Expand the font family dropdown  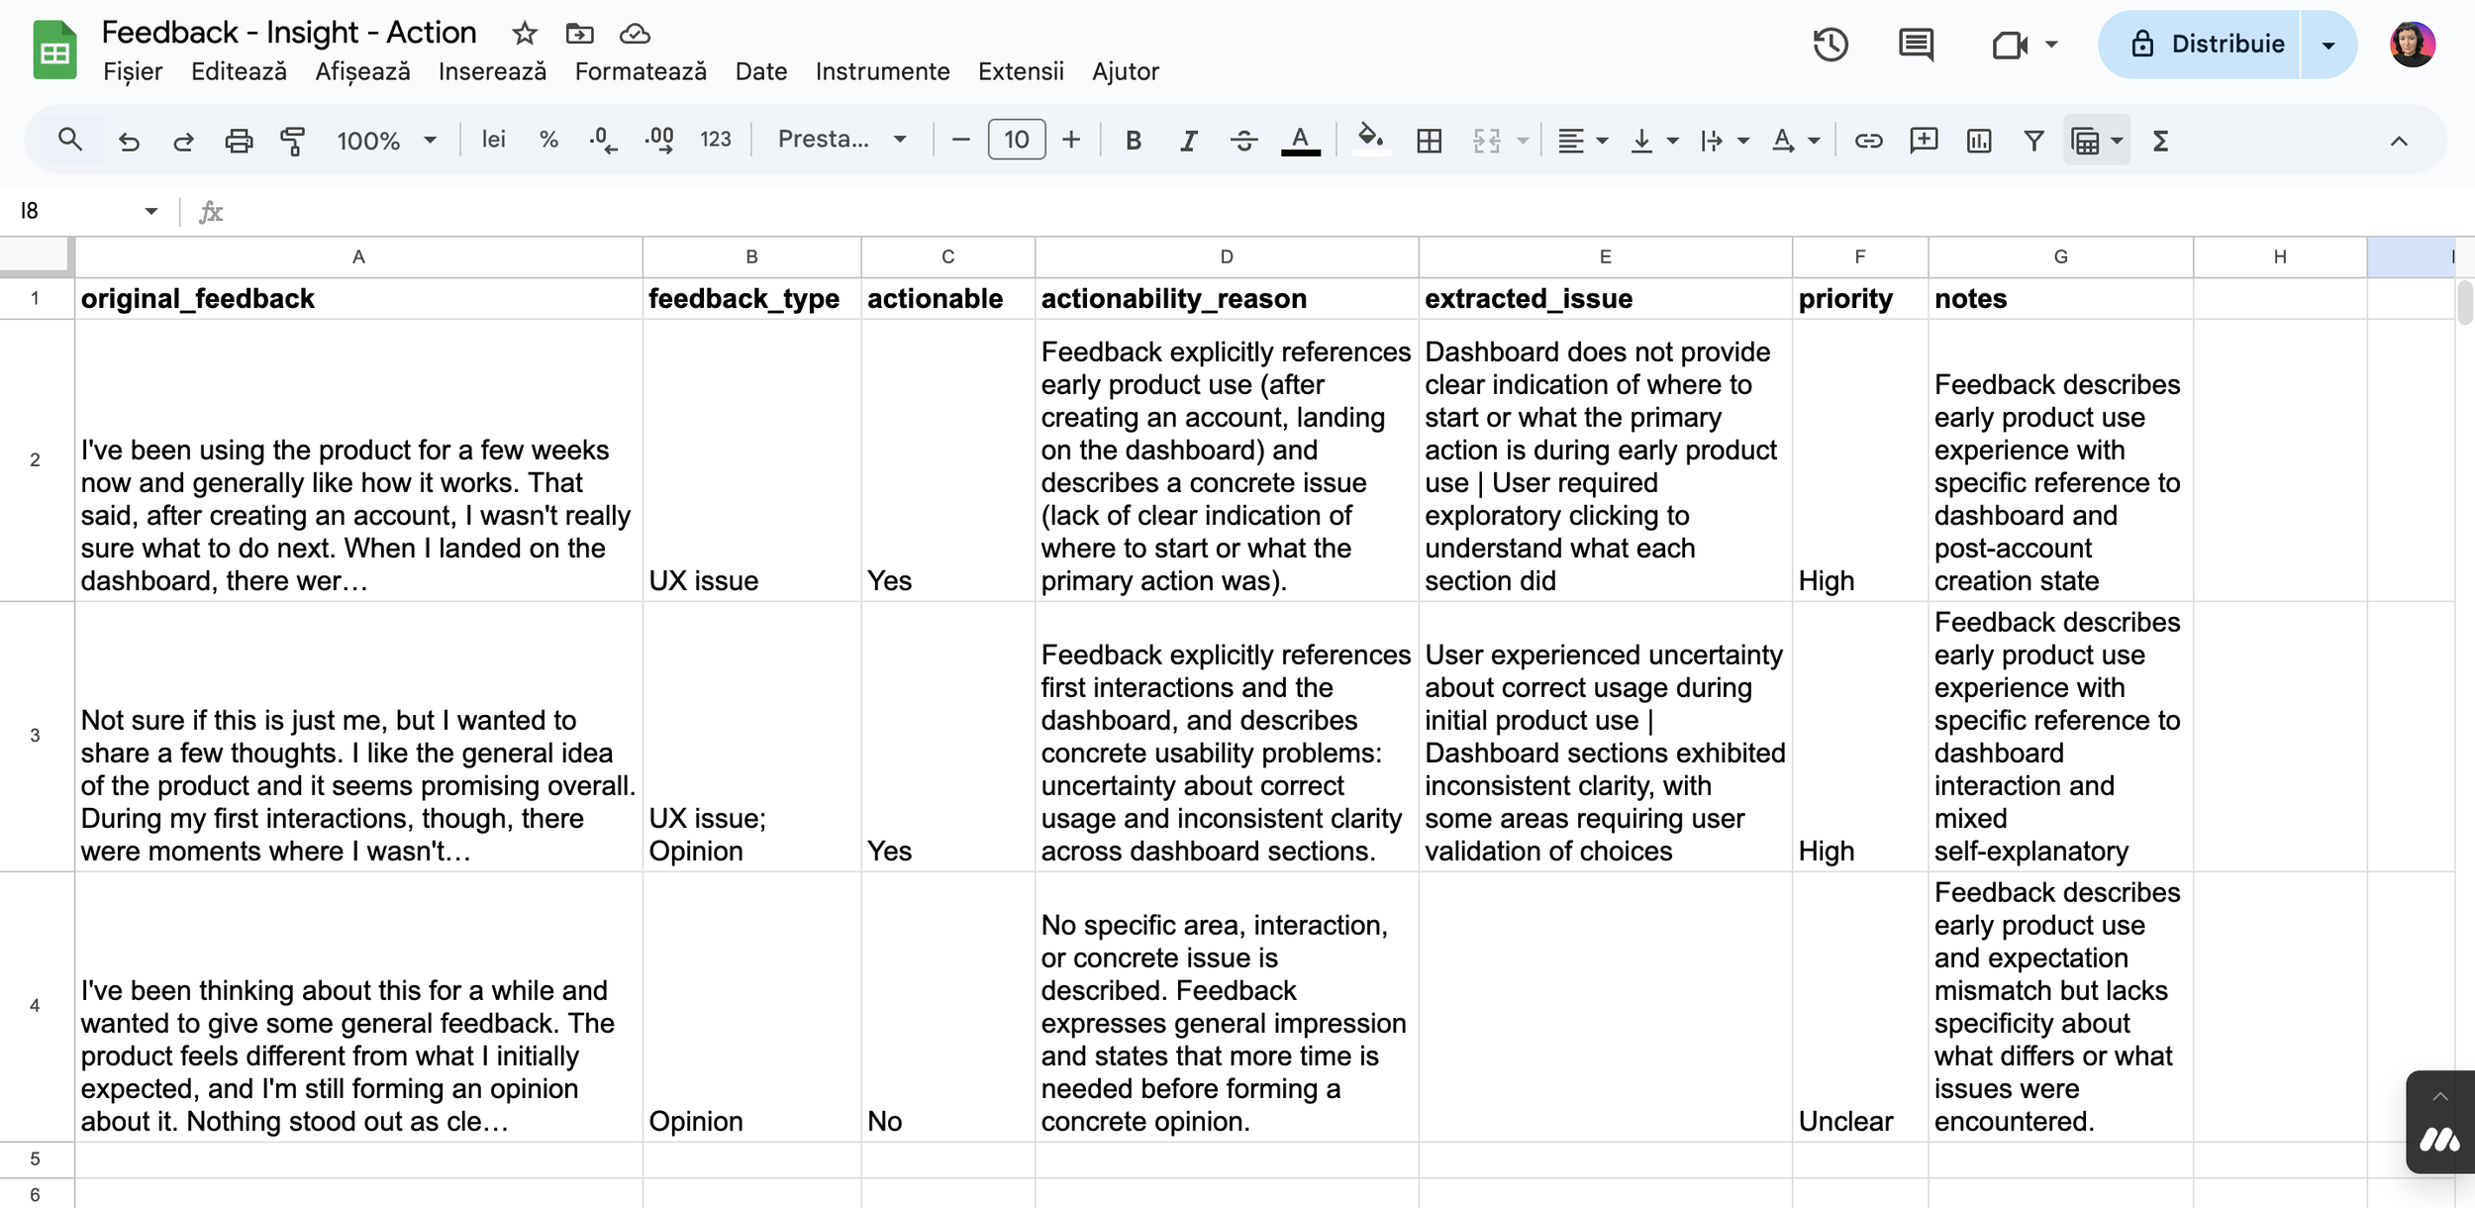click(841, 140)
